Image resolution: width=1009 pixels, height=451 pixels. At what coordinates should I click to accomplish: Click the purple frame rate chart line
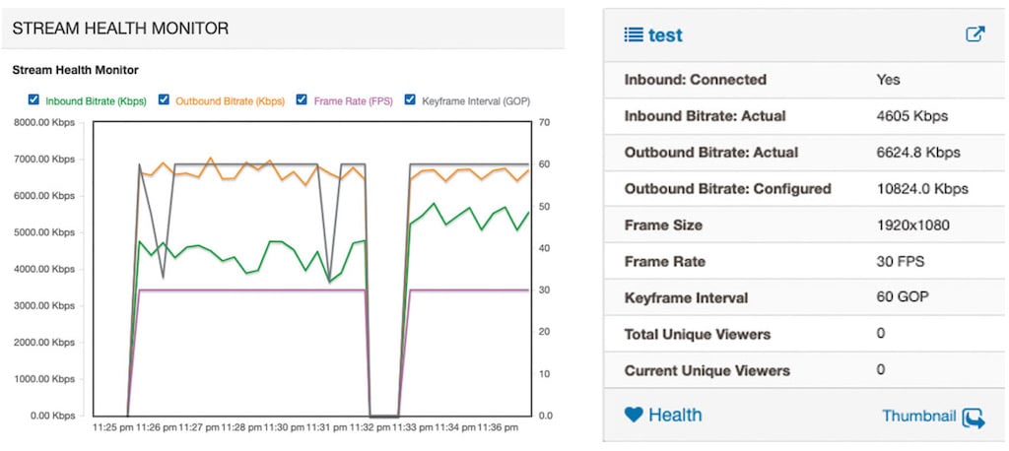pos(246,290)
